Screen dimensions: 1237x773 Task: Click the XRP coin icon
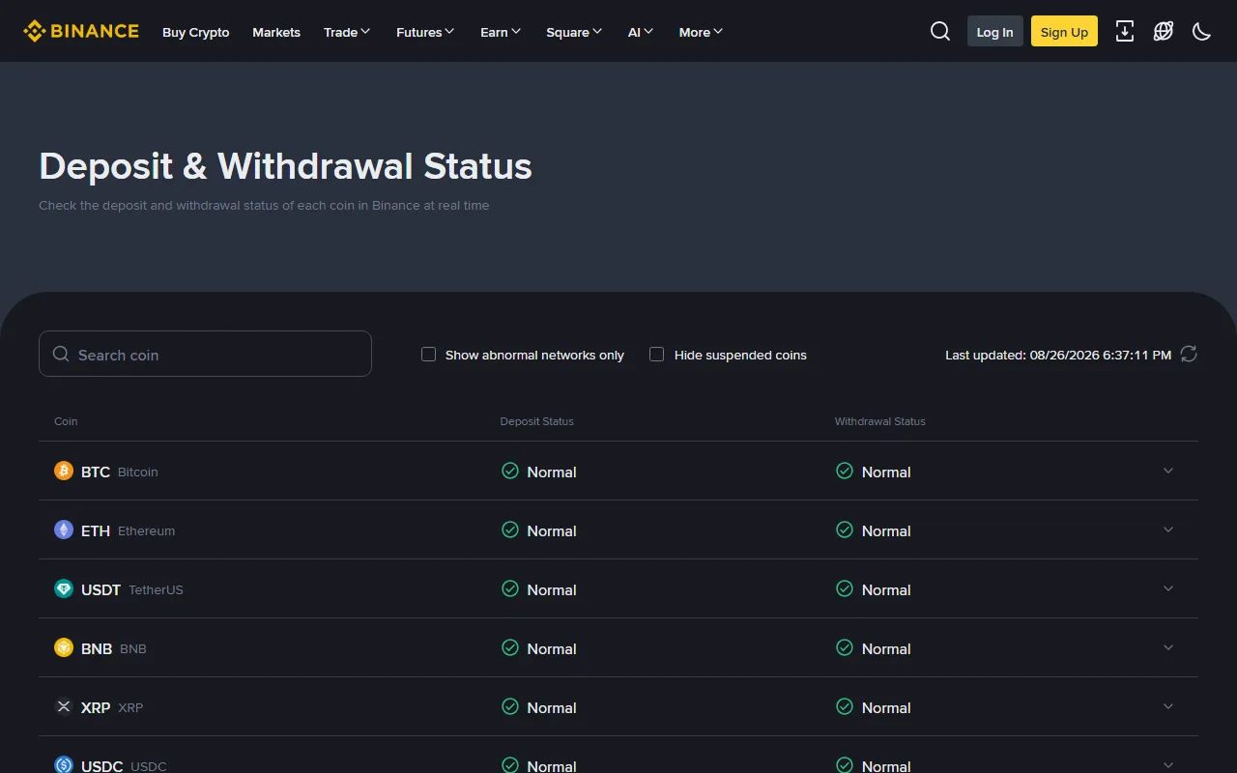point(64,707)
